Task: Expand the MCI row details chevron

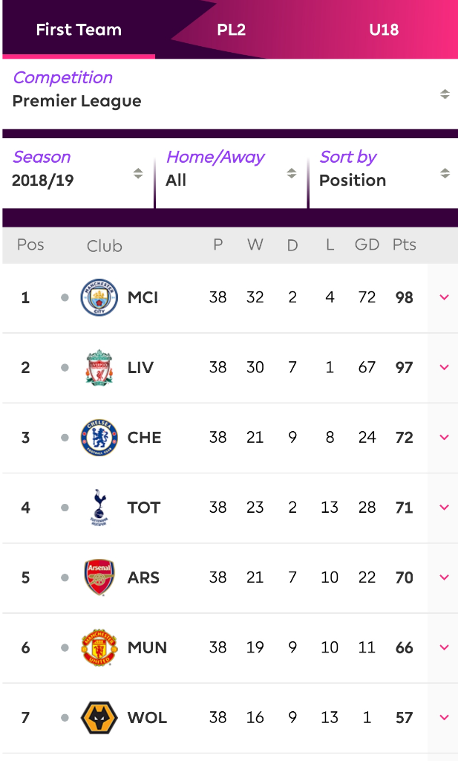Action: coord(444,297)
